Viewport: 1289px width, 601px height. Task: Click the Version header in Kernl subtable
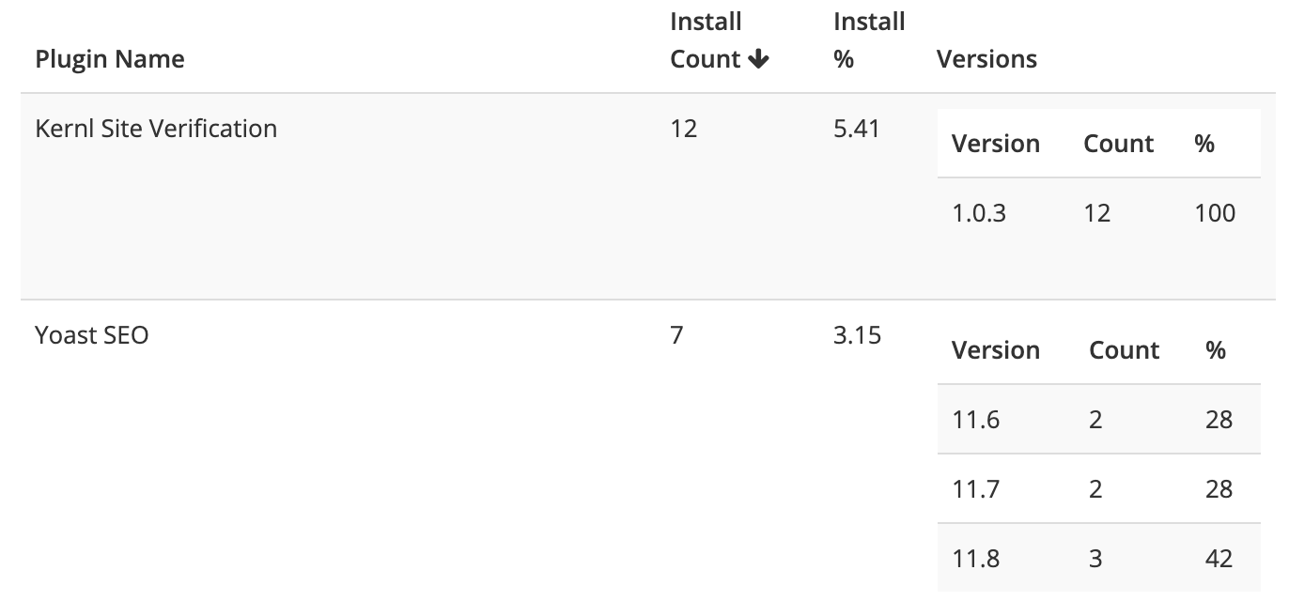pyautogui.click(x=997, y=143)
